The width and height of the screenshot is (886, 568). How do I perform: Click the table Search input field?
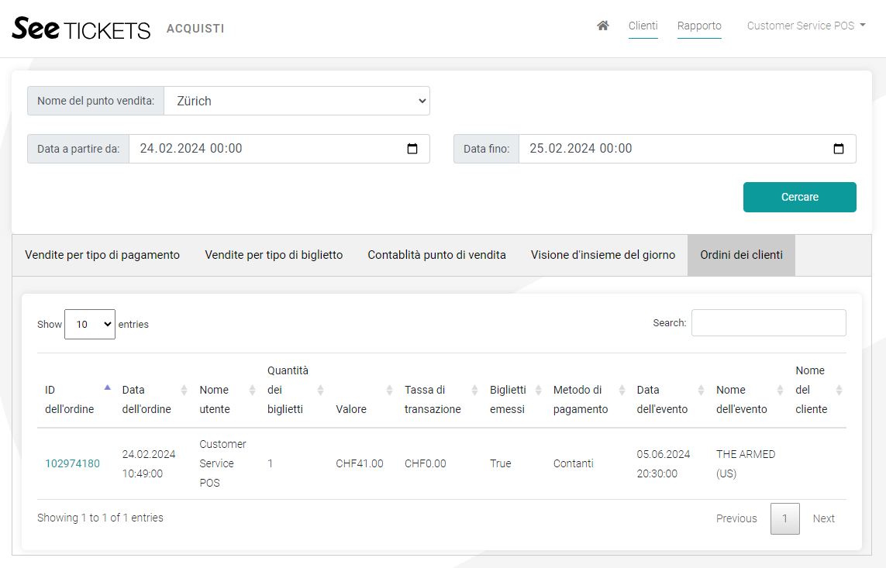click(x=768, y=323)
